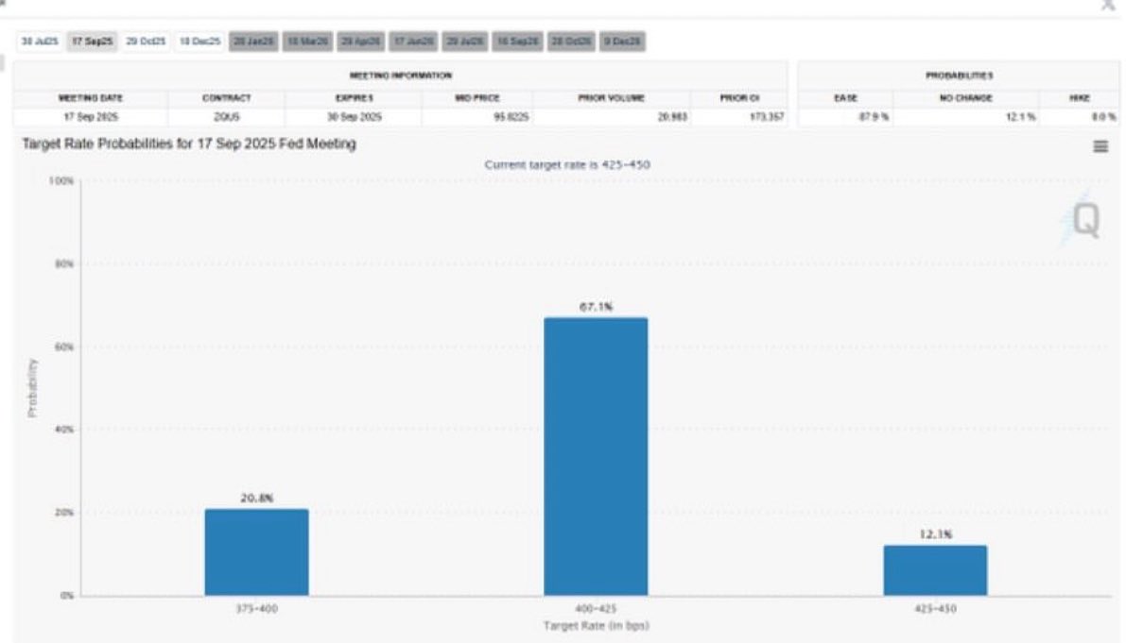Pick the 29 Apr26 meeting tab
Image resolution: width=1126 pixels, height=643 pixels.
(x=360, y=42)
